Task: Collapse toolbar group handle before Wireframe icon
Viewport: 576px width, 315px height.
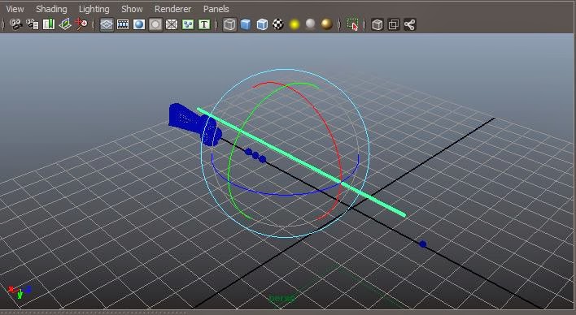Action: pyautogui.click(x=216, y=24)
